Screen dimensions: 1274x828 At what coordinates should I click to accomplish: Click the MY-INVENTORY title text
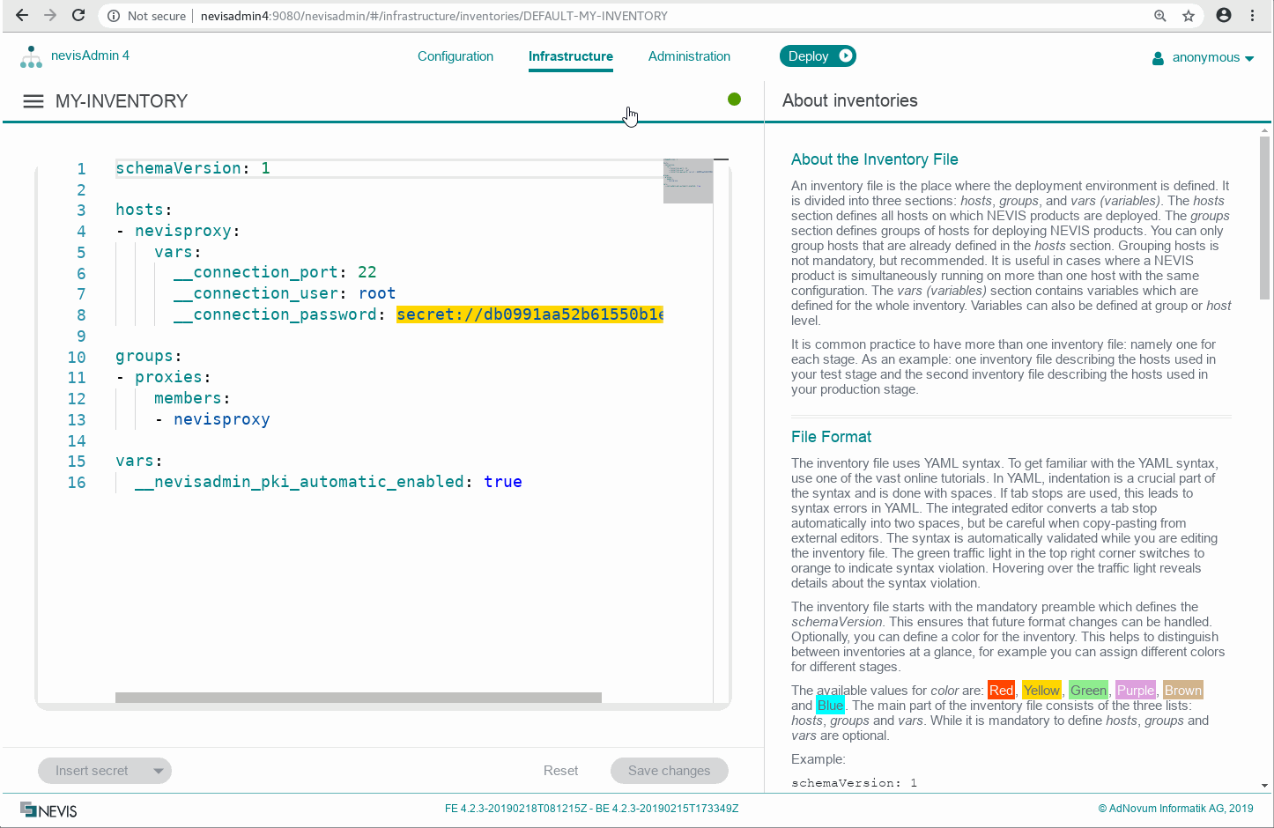[122, 101]
